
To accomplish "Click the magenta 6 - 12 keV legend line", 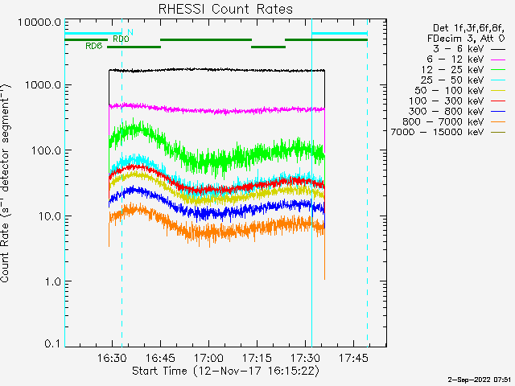I will (498, 60).
